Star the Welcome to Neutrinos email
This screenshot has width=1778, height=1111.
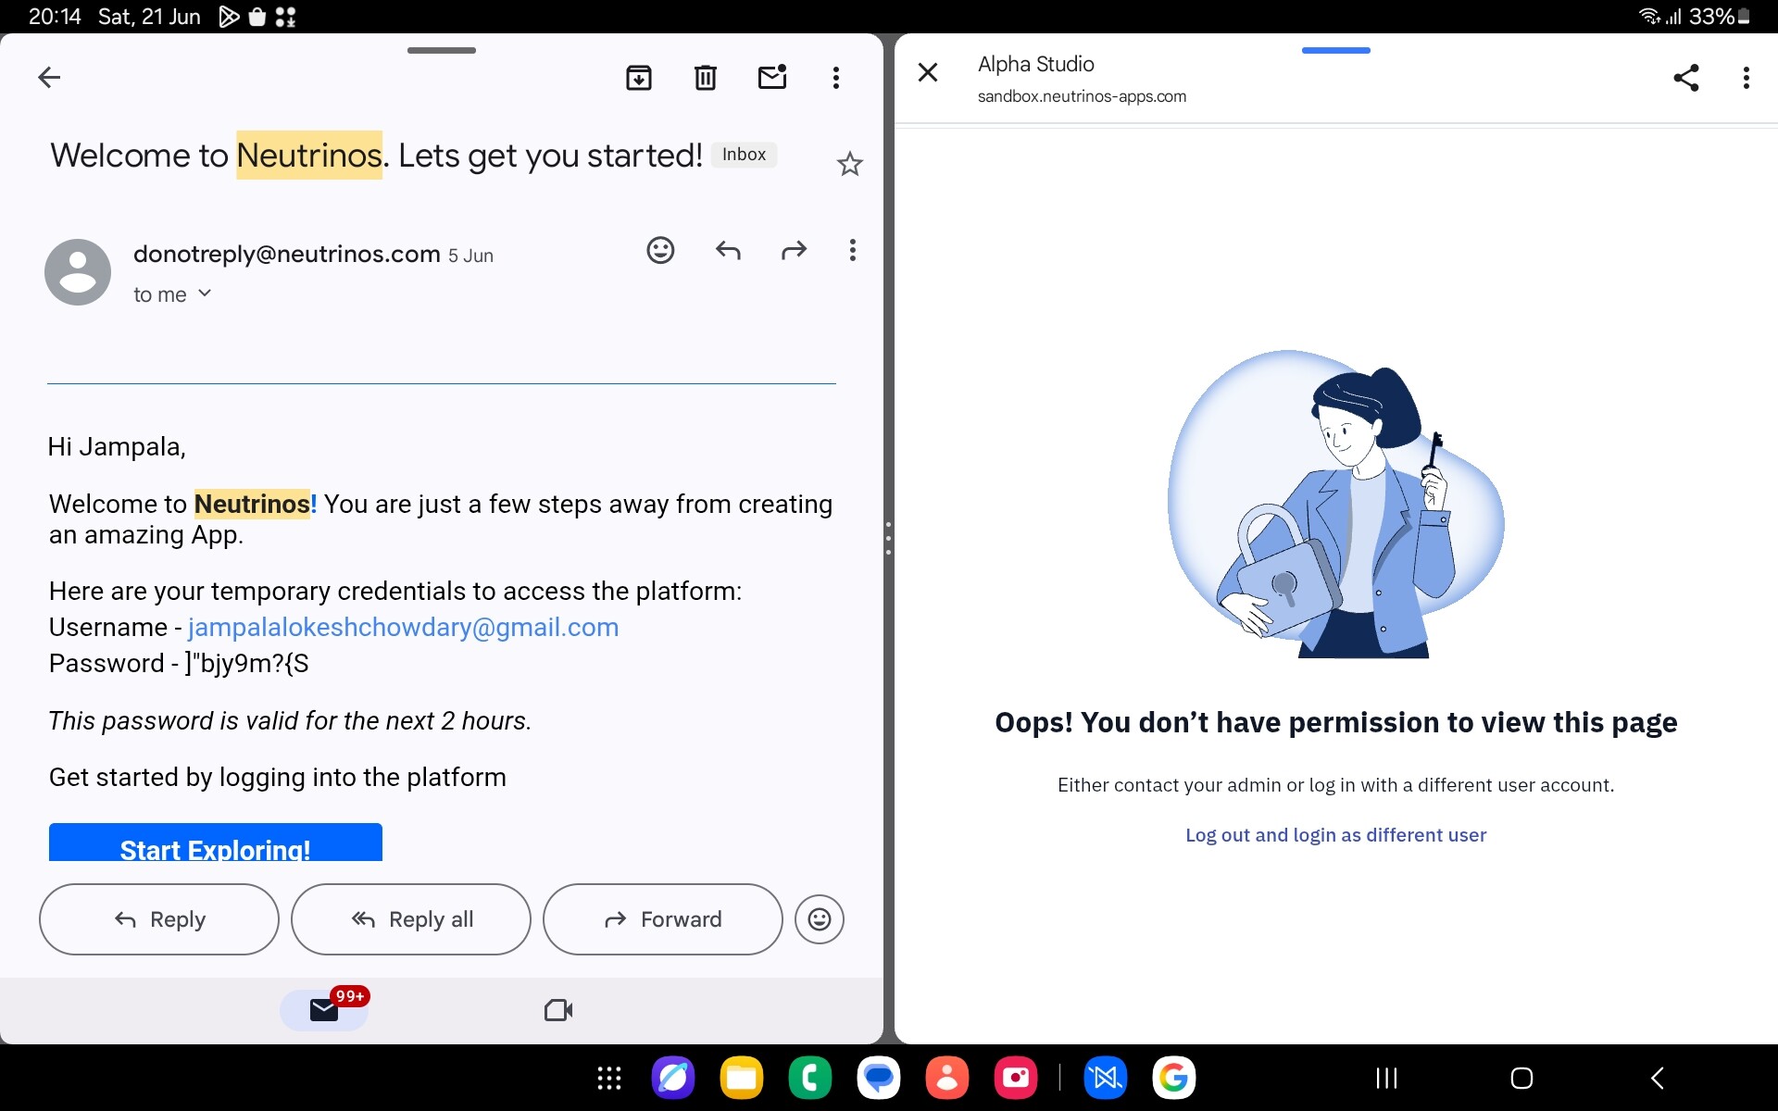pos(849,165)
